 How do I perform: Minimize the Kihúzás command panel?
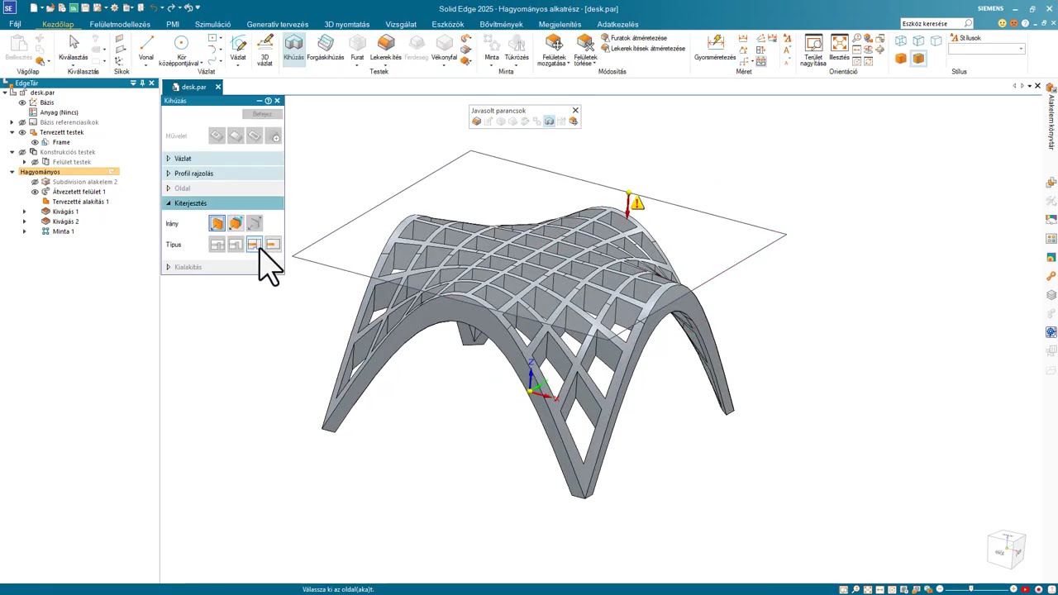coord(259,101)
